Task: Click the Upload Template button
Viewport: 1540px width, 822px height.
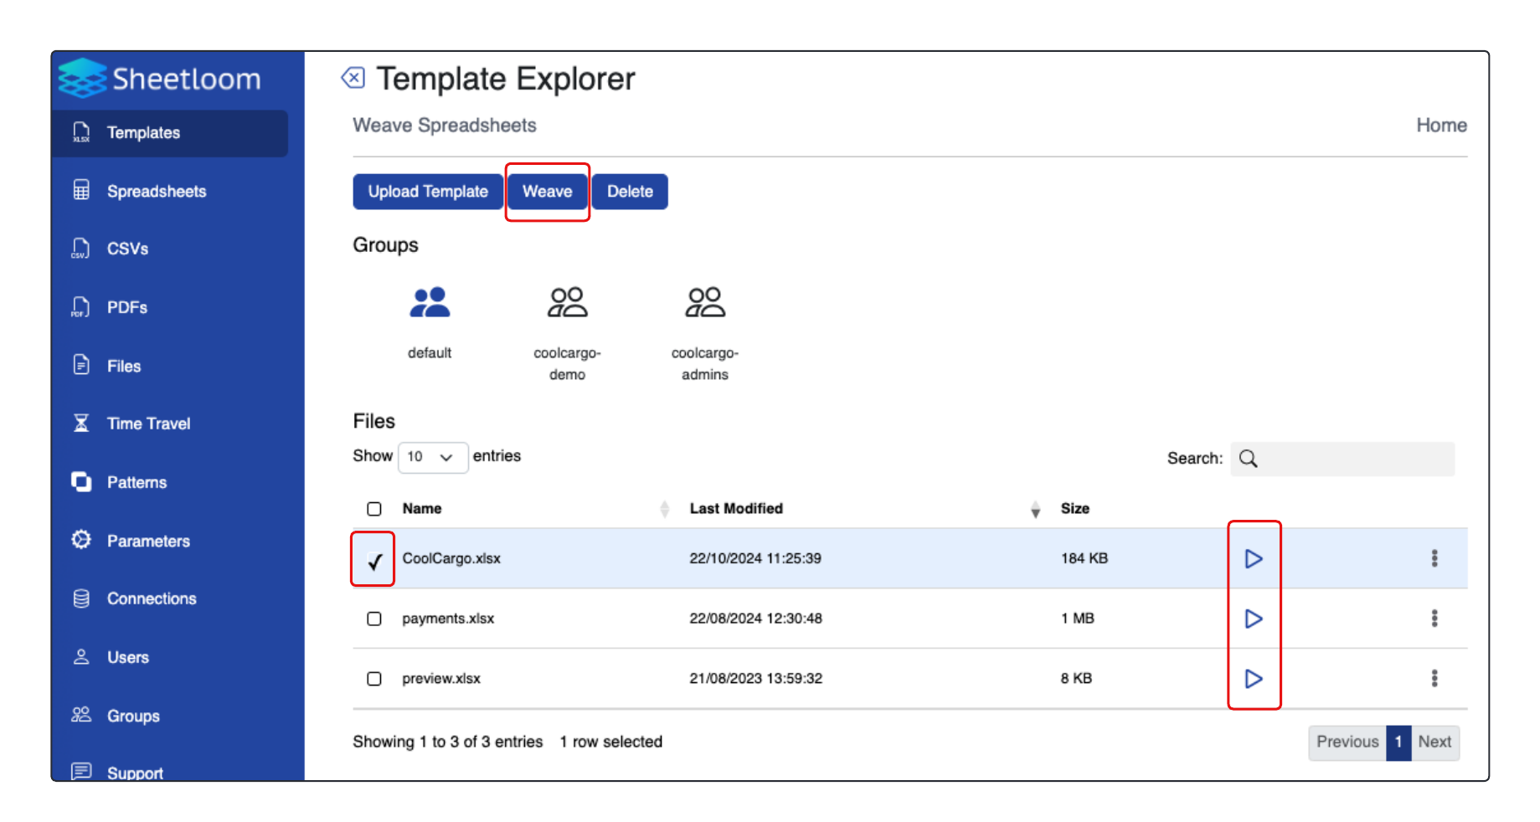Action: 428,192
